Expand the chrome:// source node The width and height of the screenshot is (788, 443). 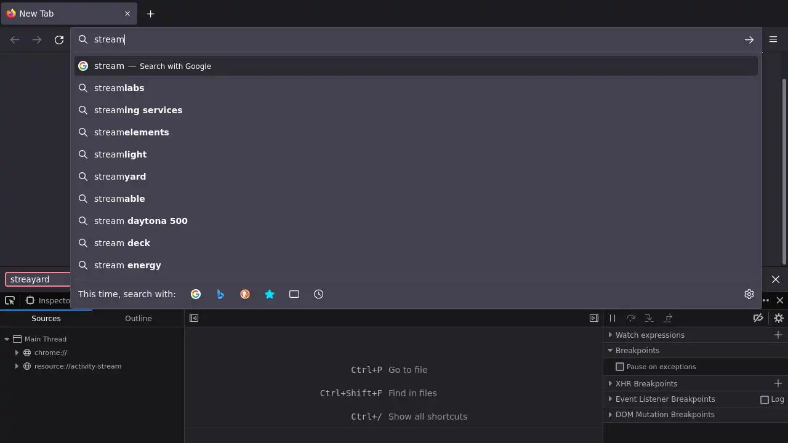point(17,353)
